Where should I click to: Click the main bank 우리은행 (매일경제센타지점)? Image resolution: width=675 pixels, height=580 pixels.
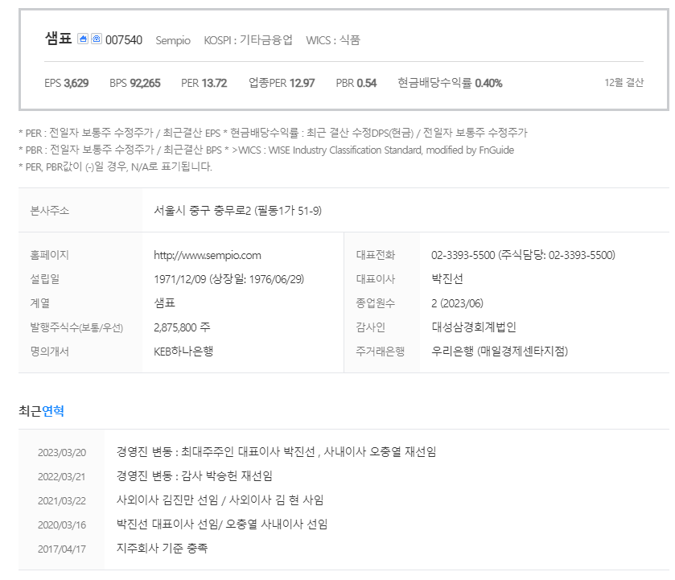point(500,352)
